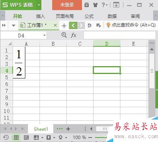
Task: Add a new document tab with plus
Action: pos(64,26)
